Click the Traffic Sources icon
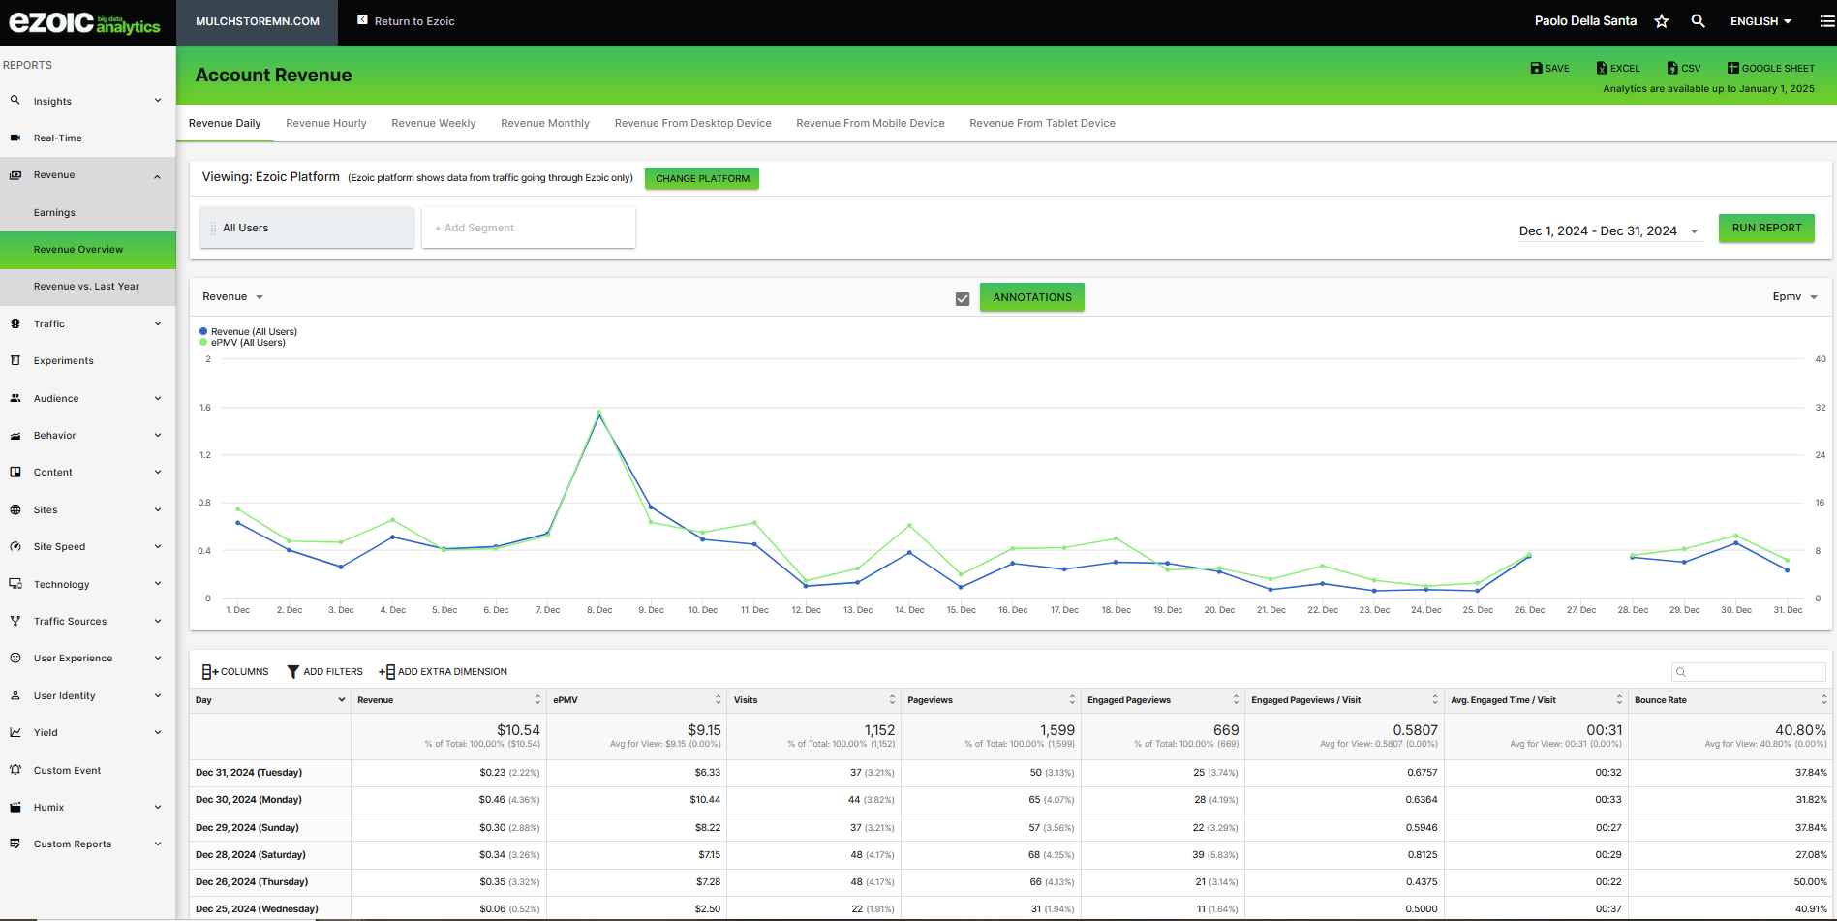This screenshot has height=921, width=1837. coord(15,621)
